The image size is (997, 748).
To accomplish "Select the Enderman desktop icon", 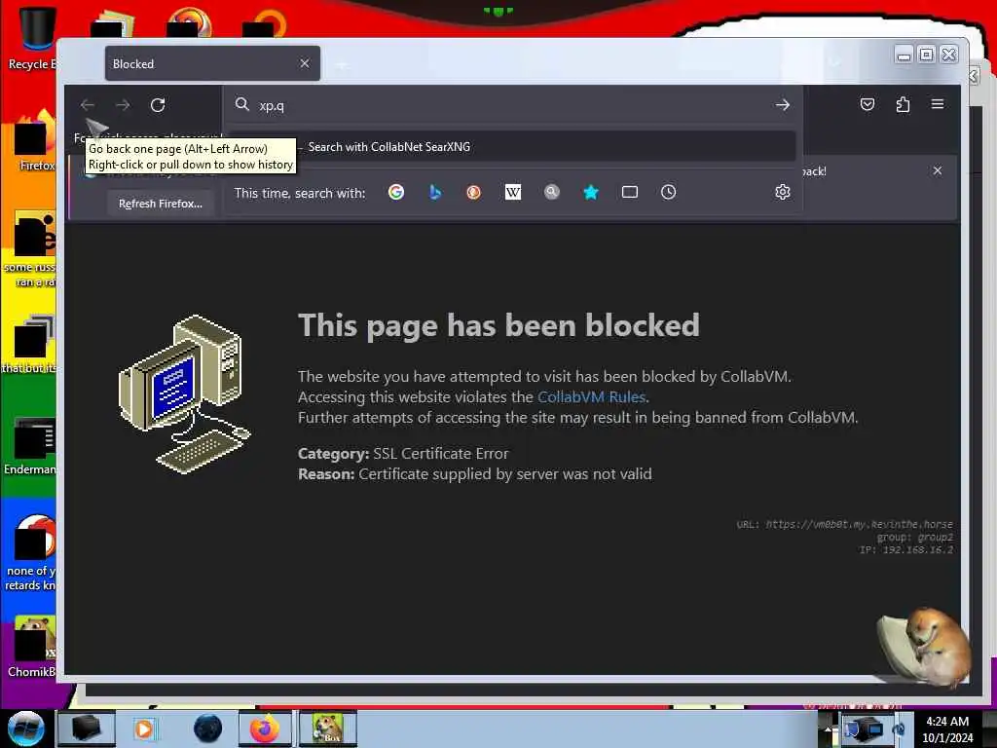I will [30, 446].
